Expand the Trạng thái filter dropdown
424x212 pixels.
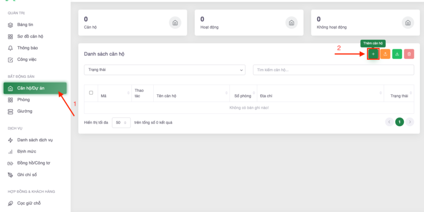pos(164,69)
